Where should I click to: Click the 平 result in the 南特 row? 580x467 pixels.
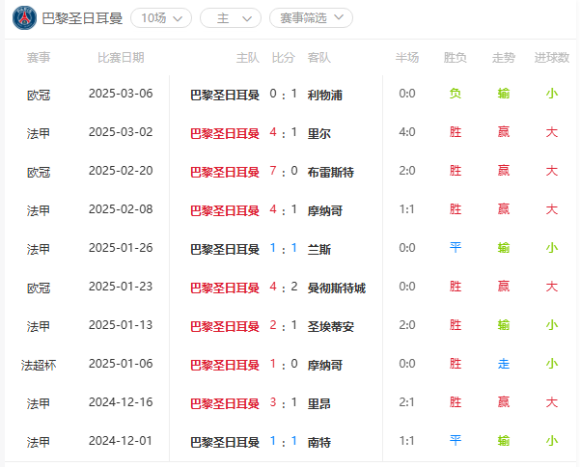point(455,440)
